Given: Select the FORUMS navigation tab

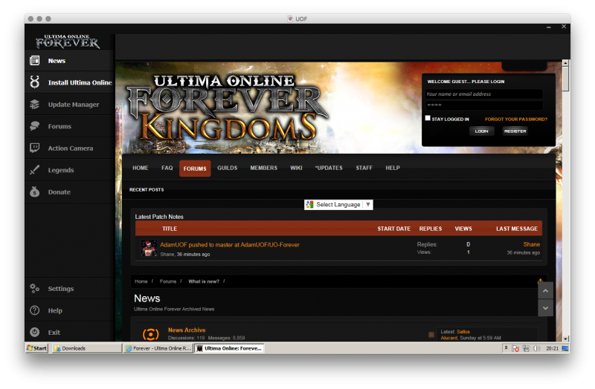Looking at the screenshot, I should coord(195,169).
